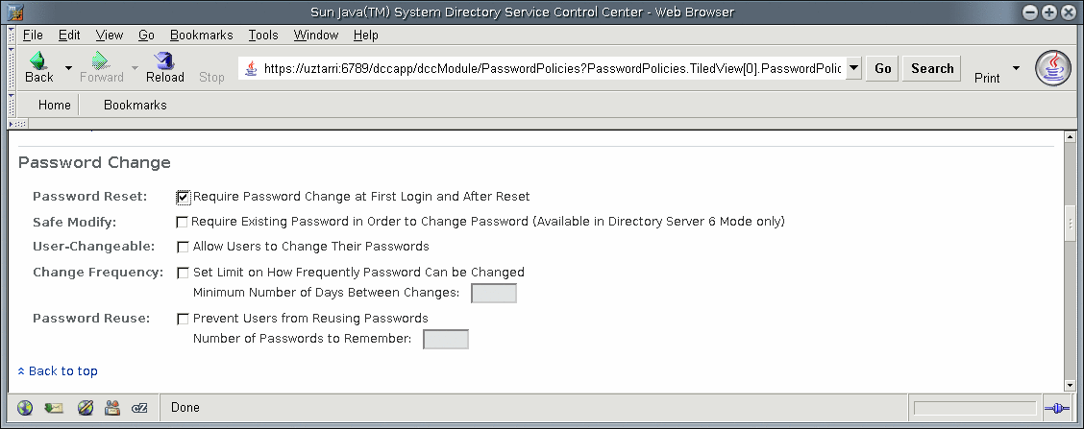The width and height of the screenshot is (1084, 429).
Task: Click the online/offline connection plug icon
Action: tap(1056, 409)
